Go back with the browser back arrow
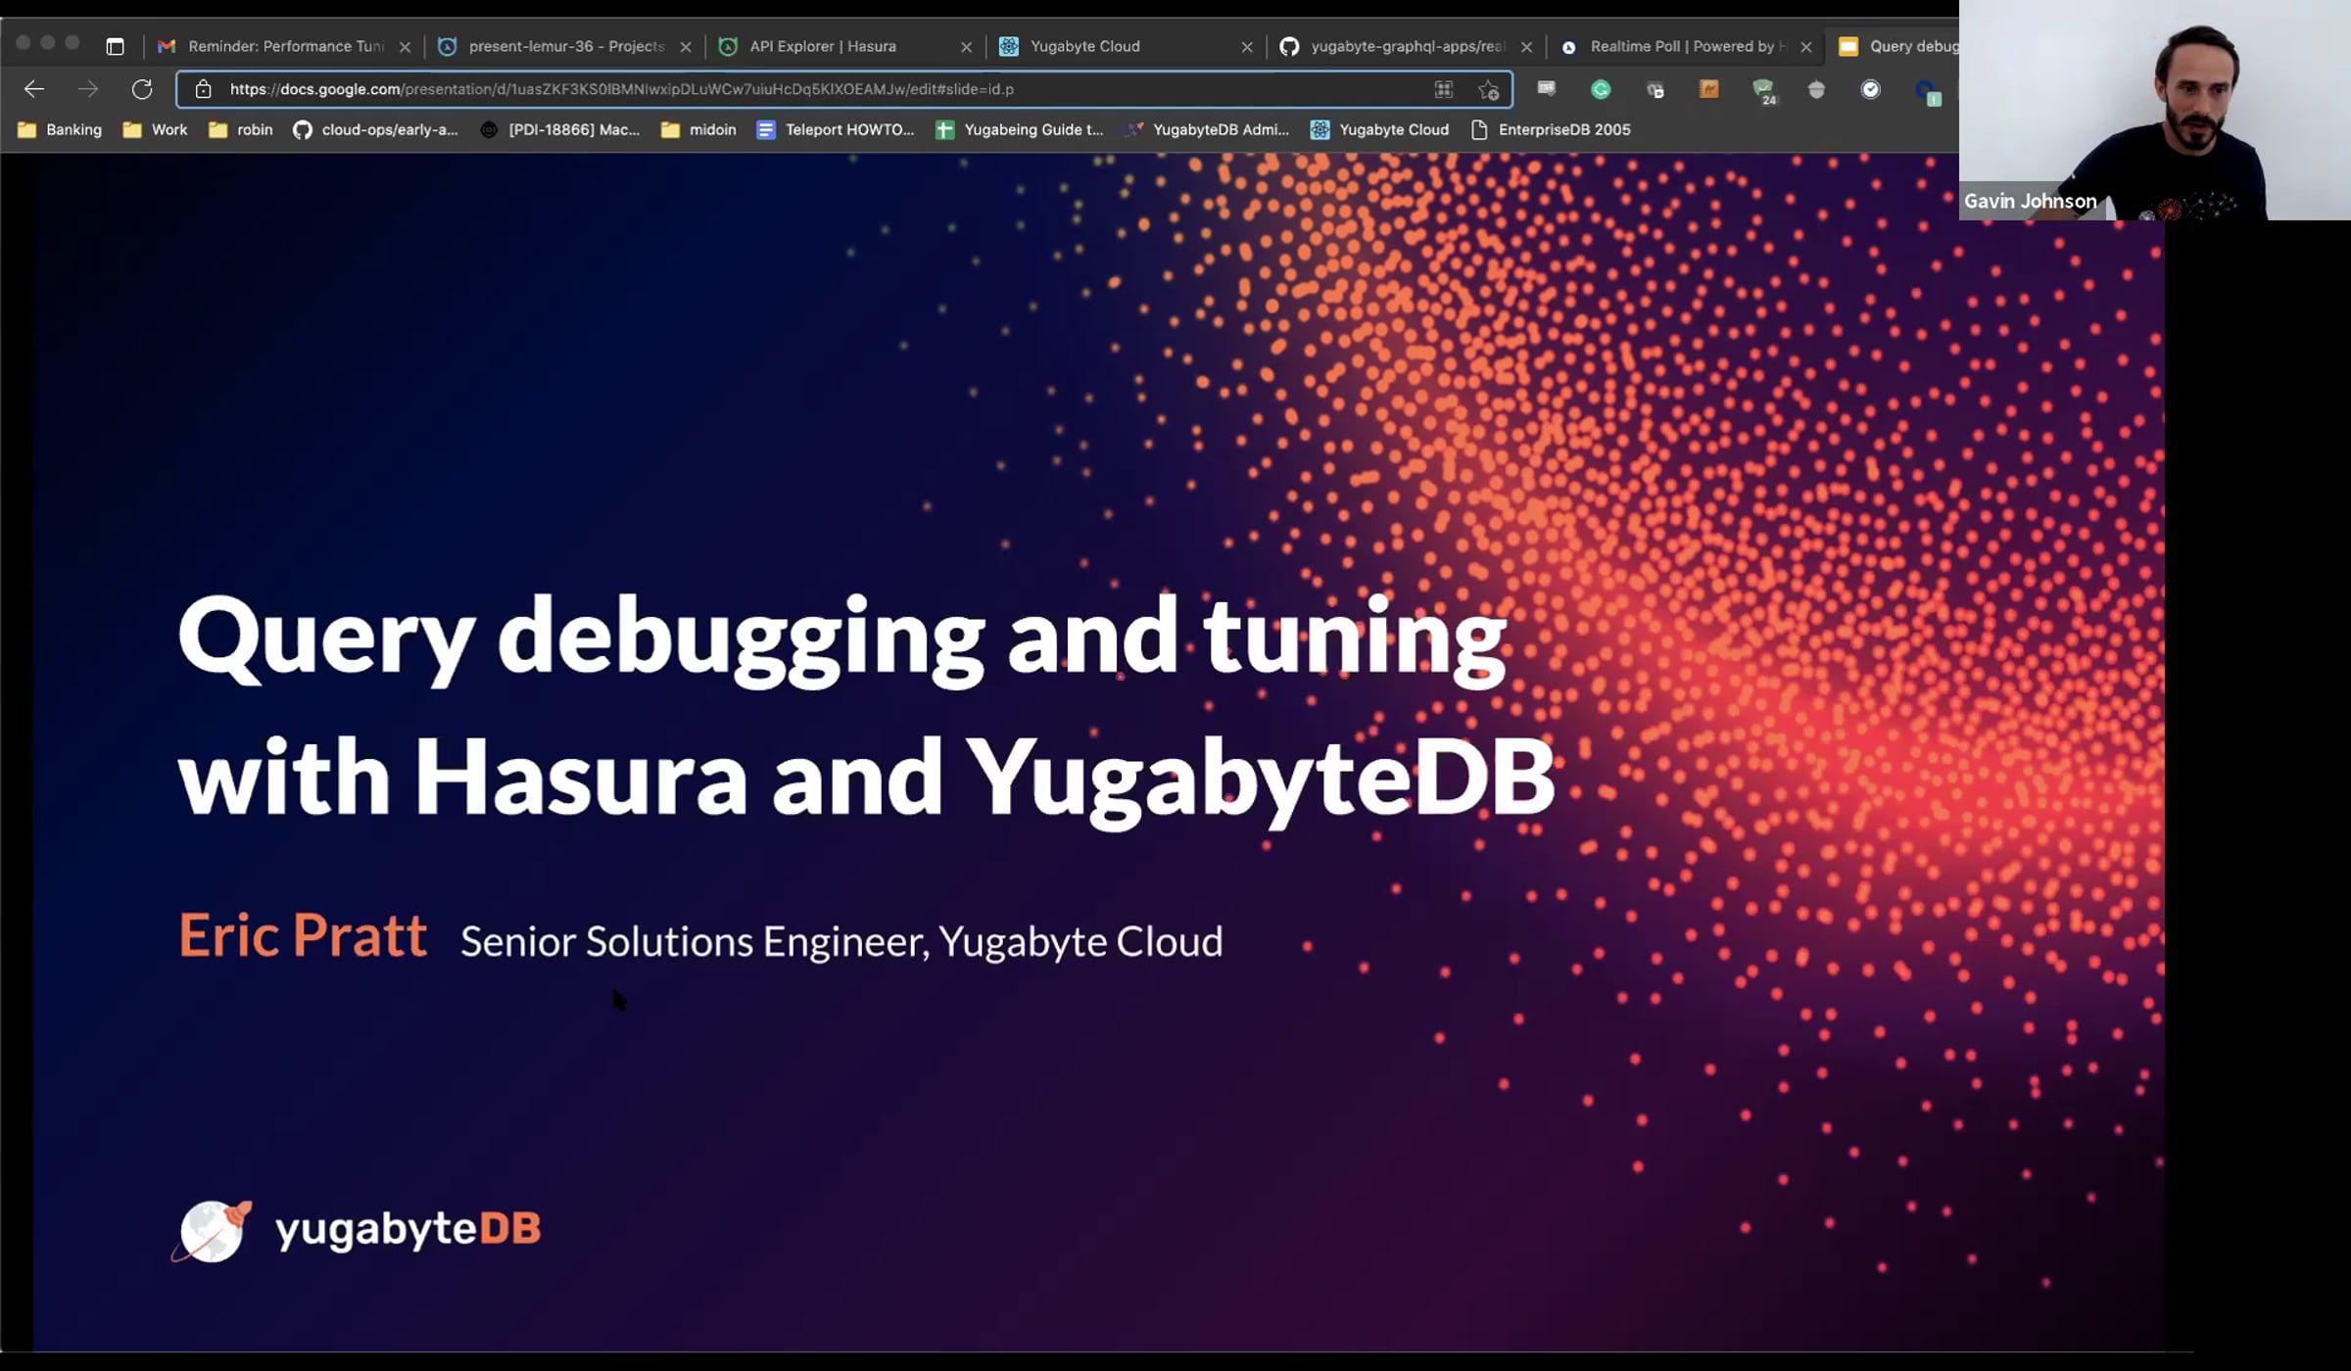This screenshot has width=2351, height=1371. pos(34,89)
